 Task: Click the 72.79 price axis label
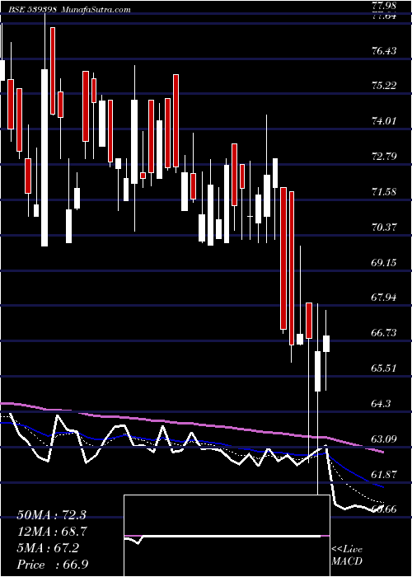[384, 157]
